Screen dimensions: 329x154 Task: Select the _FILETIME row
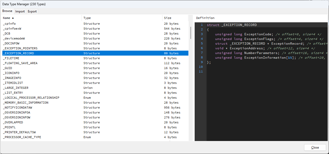coord(95,58)
